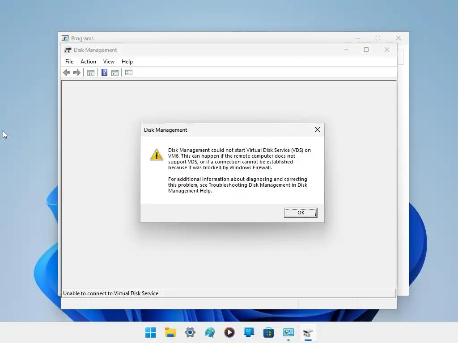The image size is (458, 343).
Task: Maximize the Disk Management window
Action: [366, 50]
